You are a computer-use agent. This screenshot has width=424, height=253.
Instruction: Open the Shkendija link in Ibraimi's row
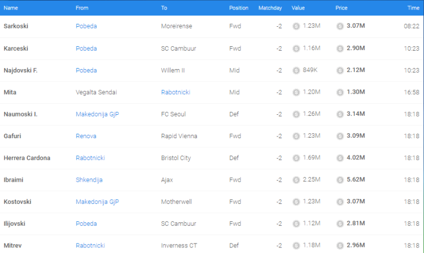(89, 180)
